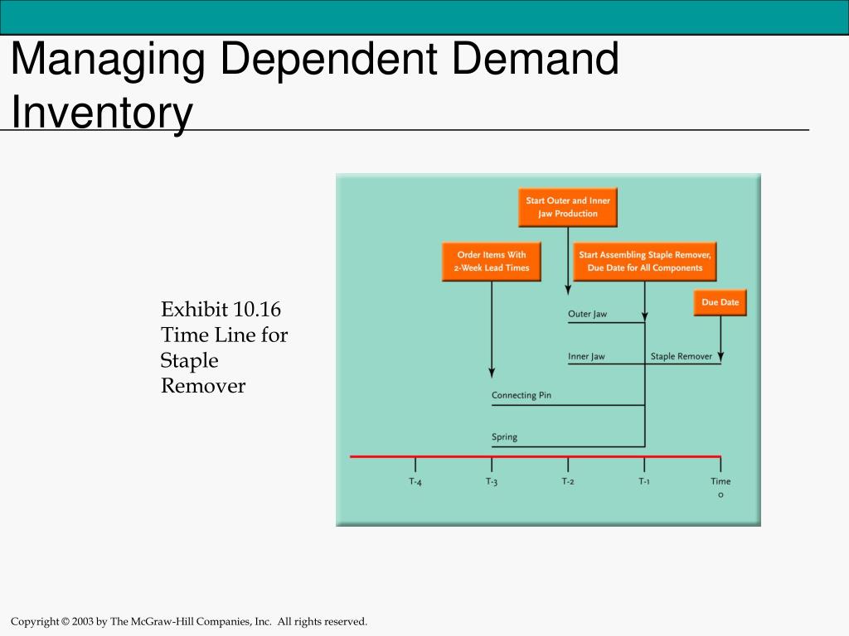This screenshot has width=849, height=636.
Task: Select the 'Spring' label
Action: pos(504,437)
